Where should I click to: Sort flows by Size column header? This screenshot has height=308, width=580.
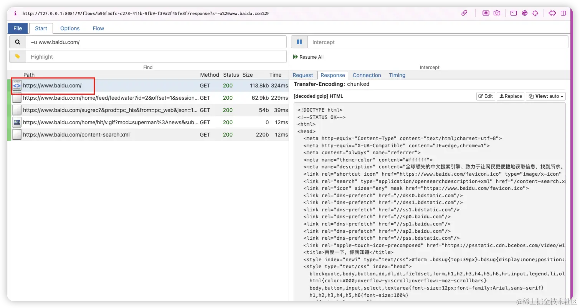point(248,75)
